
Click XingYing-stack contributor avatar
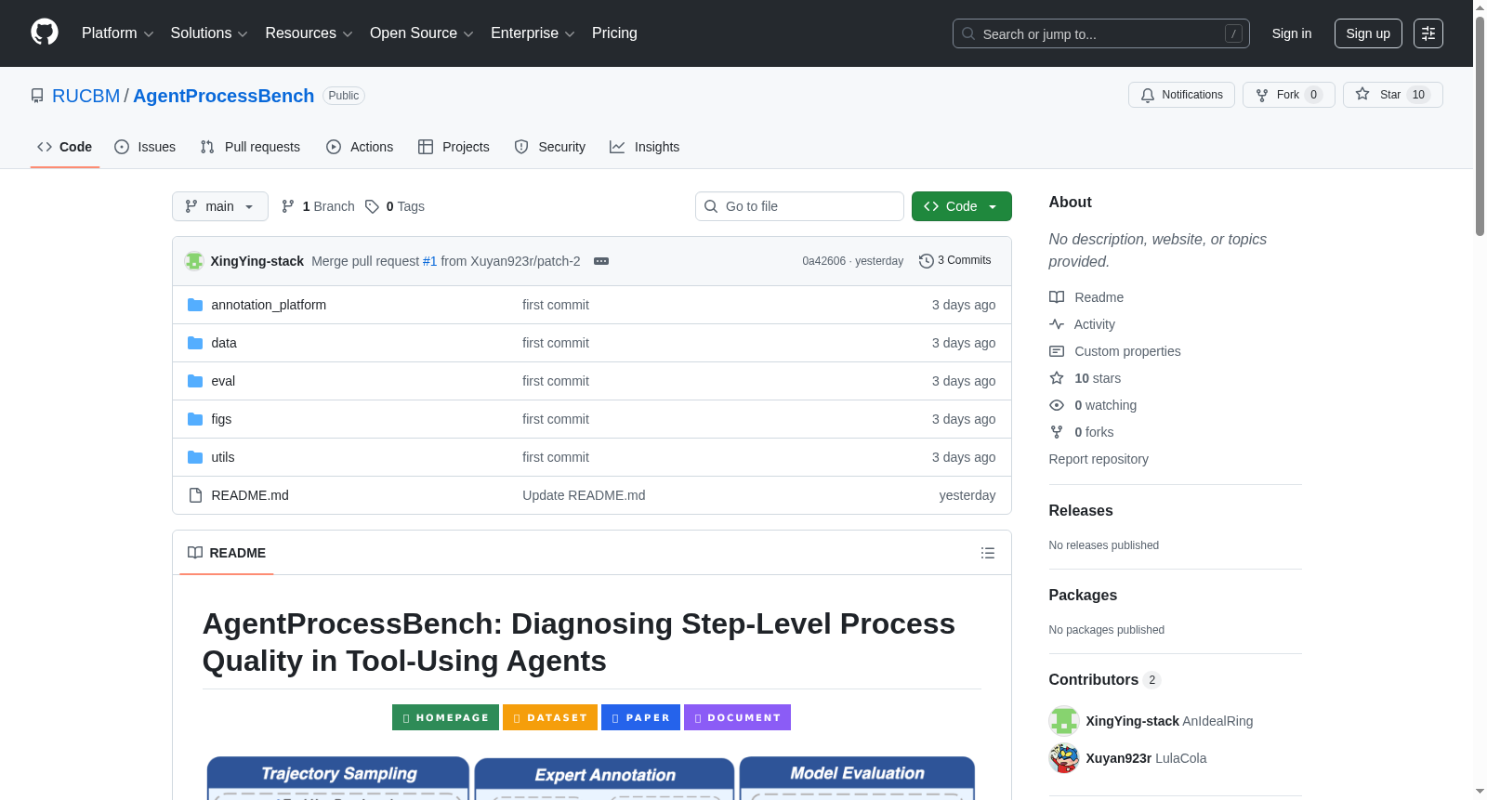tap(1064, 721)
